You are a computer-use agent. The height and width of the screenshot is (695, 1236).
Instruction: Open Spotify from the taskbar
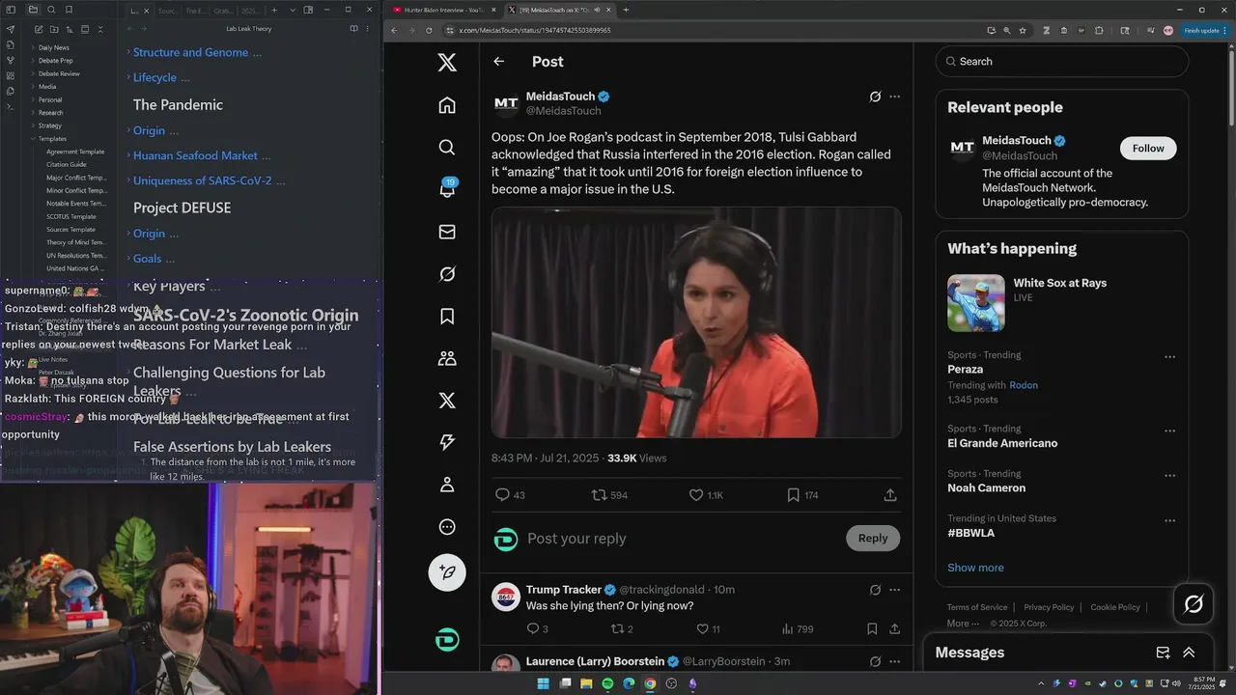click(x=607, y=683)
